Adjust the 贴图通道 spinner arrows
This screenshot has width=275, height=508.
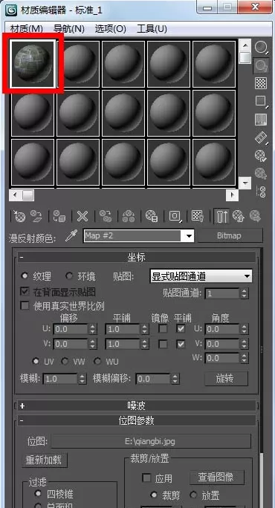point(245,293)
